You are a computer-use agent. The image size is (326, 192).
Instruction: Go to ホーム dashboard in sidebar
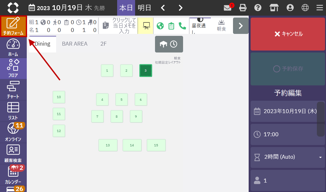coord(13,47)
